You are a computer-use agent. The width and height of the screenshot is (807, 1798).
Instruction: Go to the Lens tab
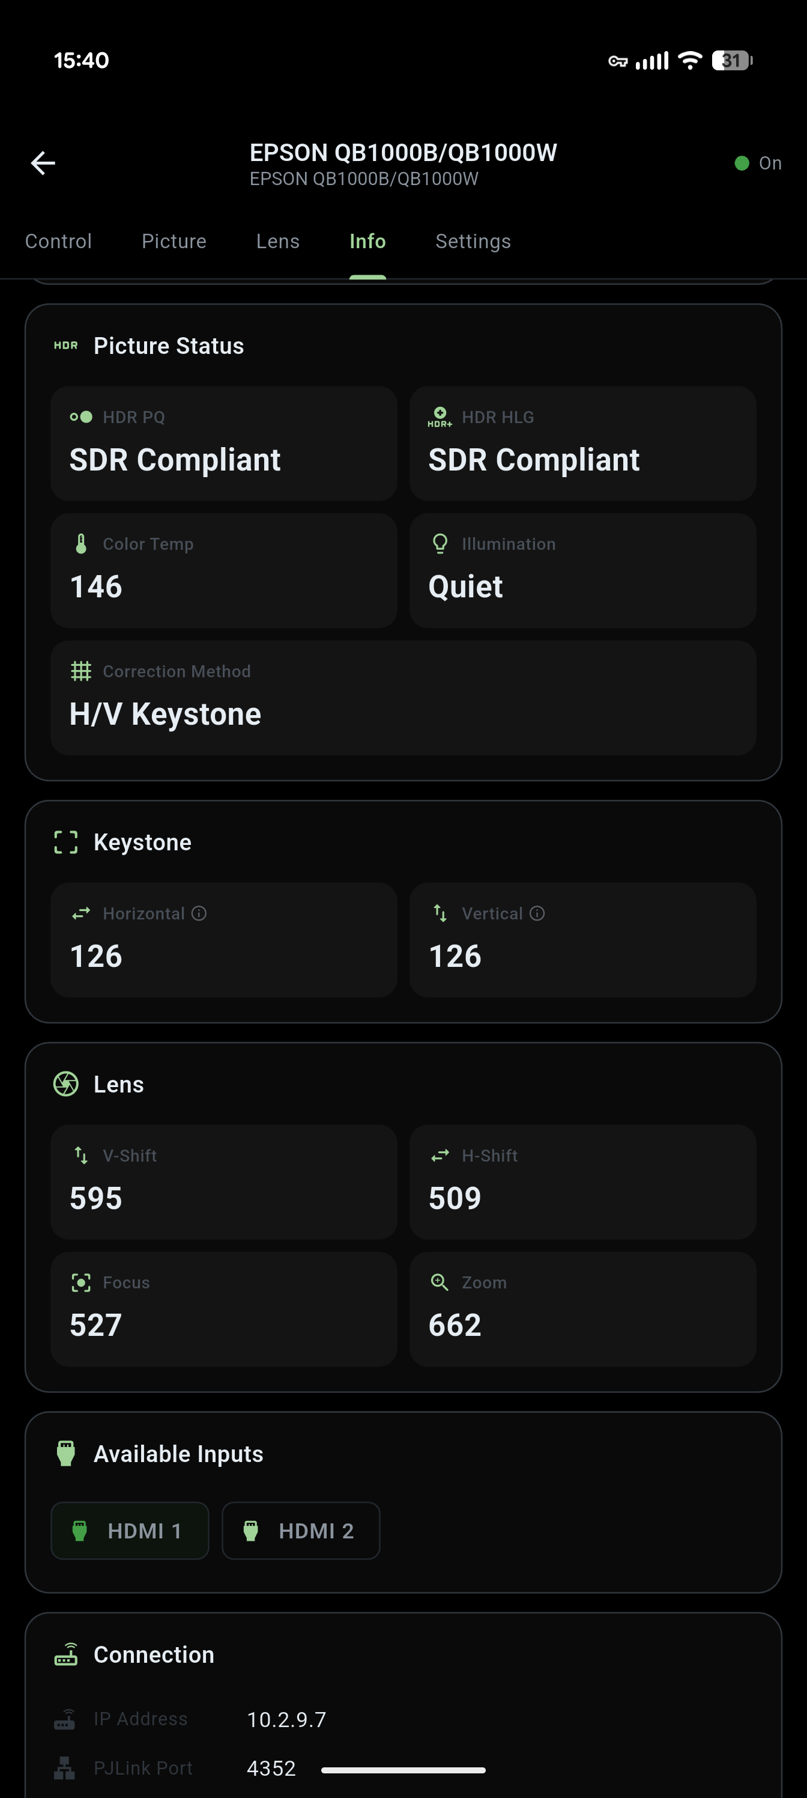pyautogui.click(x=277, y=242)
